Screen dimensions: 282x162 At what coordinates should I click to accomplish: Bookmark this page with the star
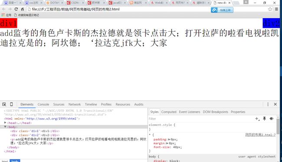pos(270,9)
